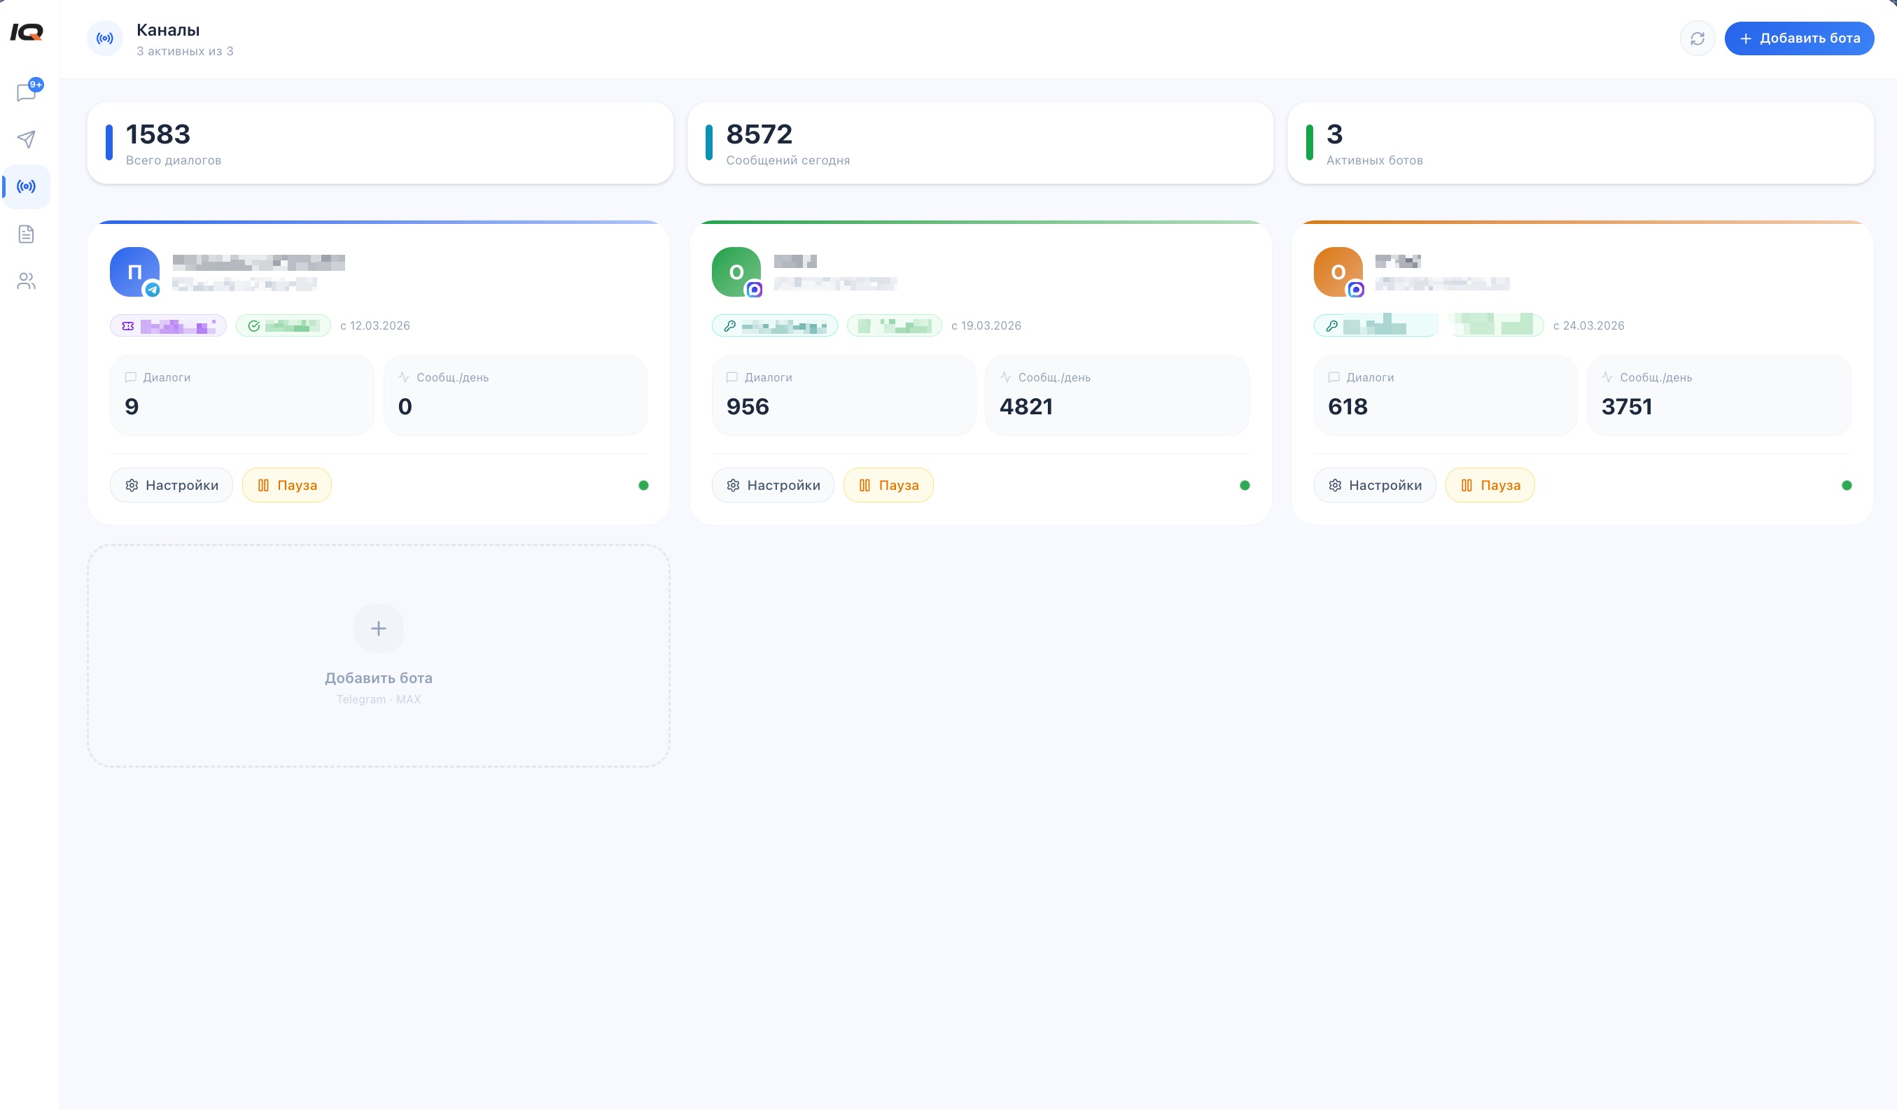Open Настройки for the 19.03.2026 bot
1897x1110 pixels.
pos(773,486)
